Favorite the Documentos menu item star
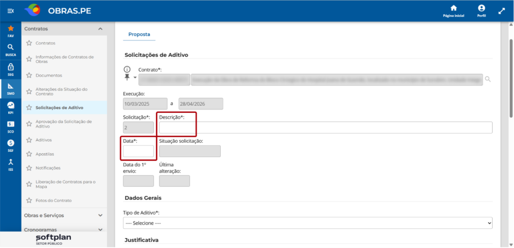Viewport: 514px width, 248px height. (29, 75)
